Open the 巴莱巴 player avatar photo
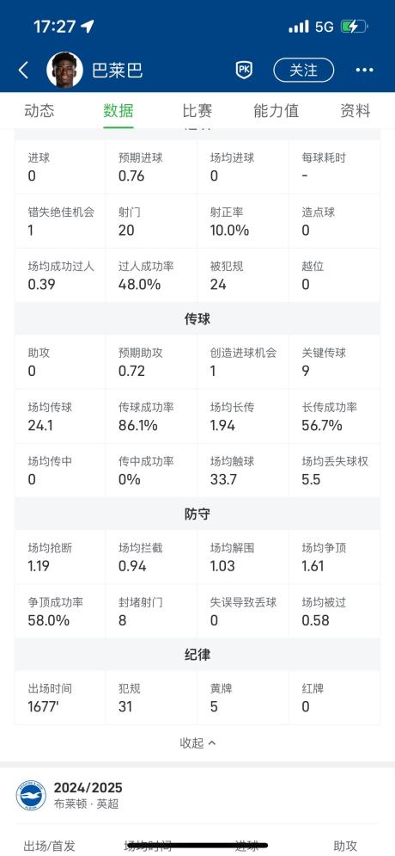The image size is (395, 856). pyautogui.click(x=65, y=70)
